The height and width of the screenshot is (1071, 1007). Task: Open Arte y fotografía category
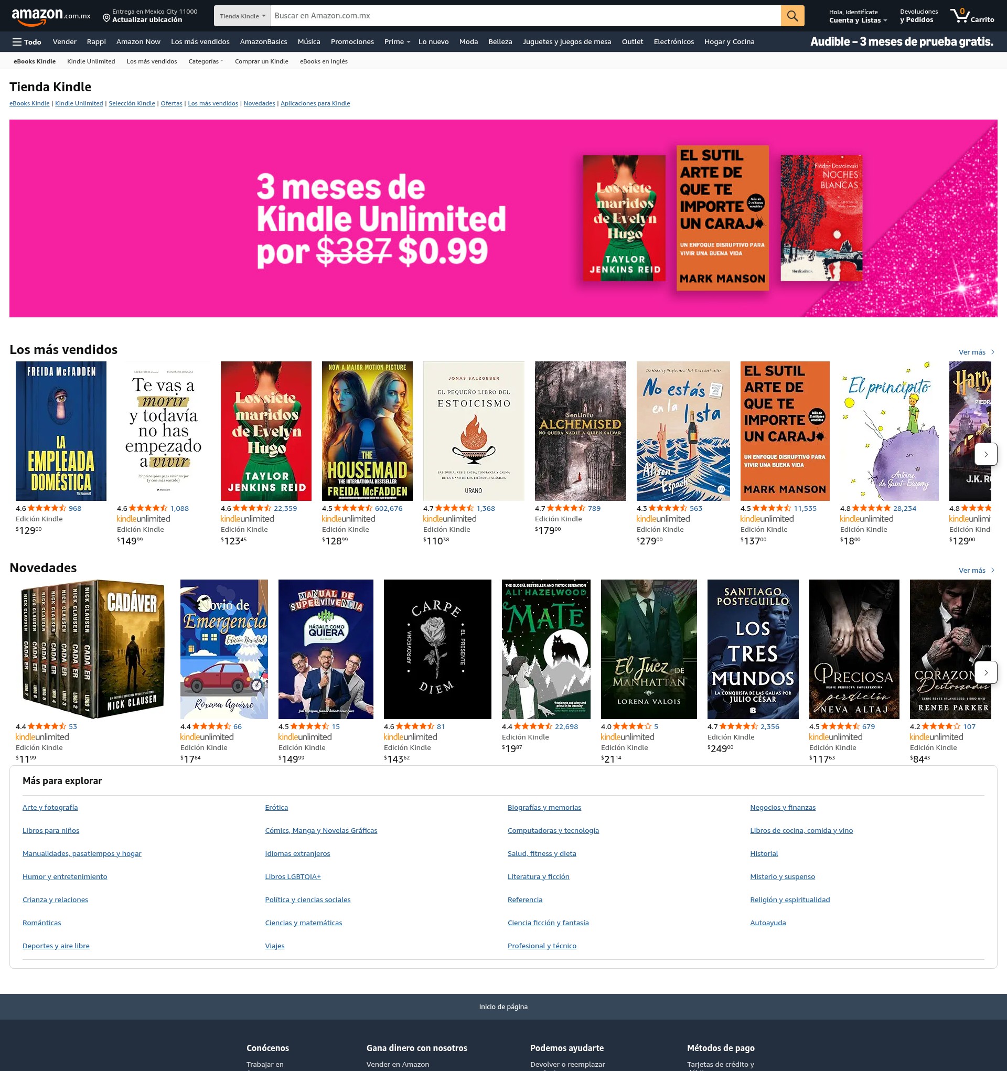click(x=50, y=807)
